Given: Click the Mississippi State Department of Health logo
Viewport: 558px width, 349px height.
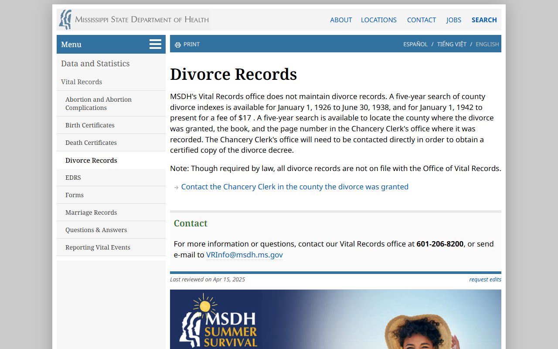Looking at the screenshot, I should (x=133, y=20).
